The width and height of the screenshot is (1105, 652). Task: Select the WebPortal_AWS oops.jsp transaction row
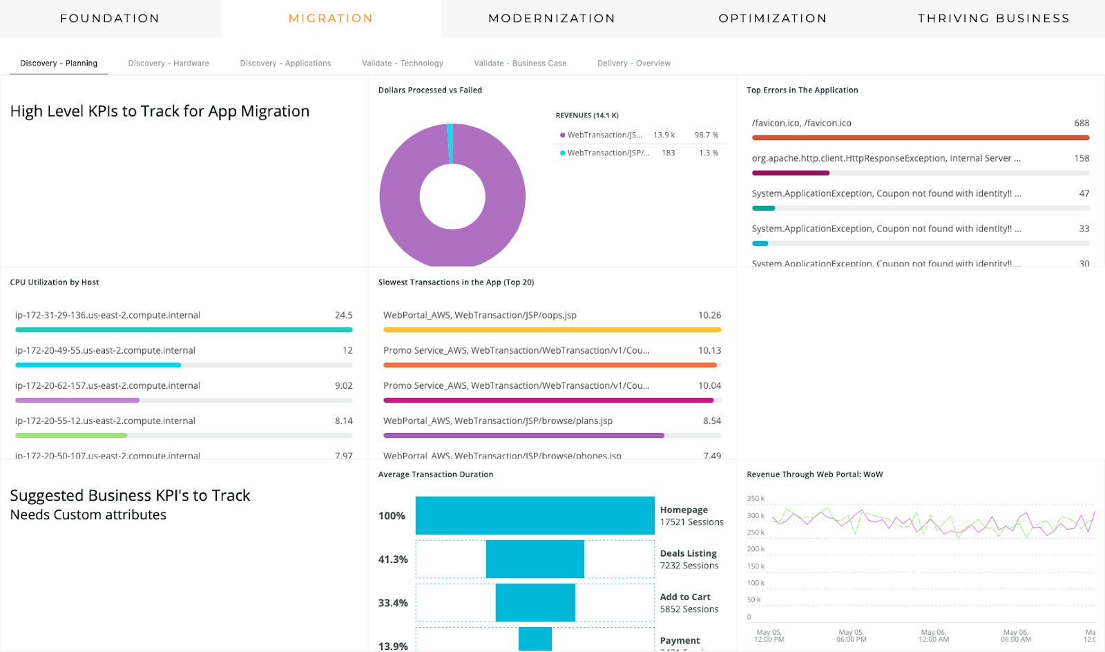pos(552,321)
